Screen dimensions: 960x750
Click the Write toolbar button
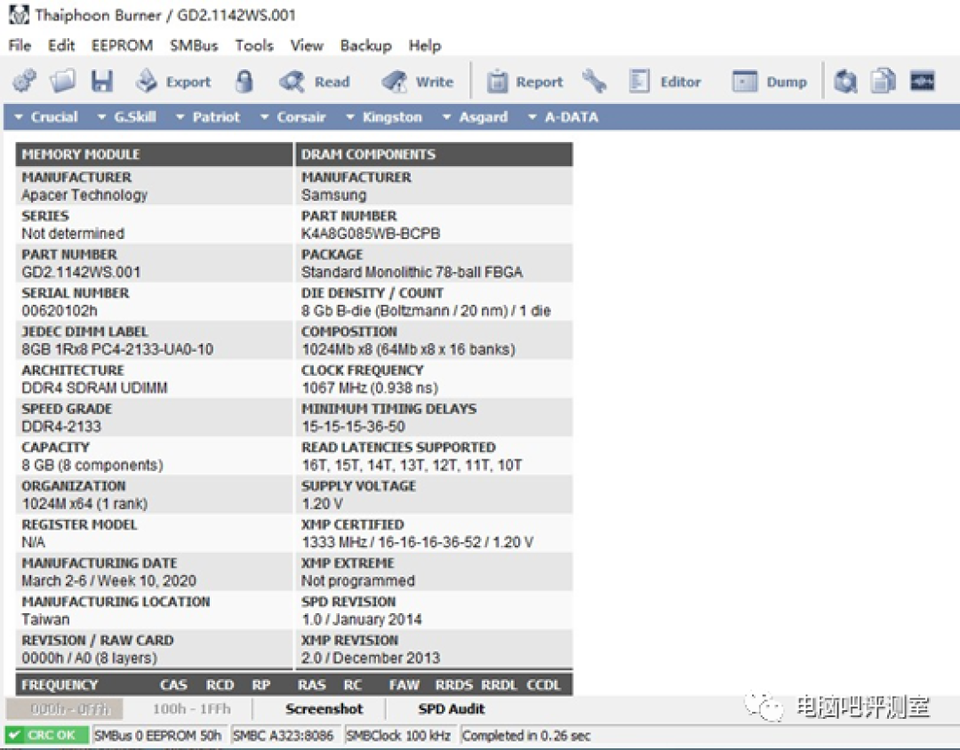coord(418,82)
